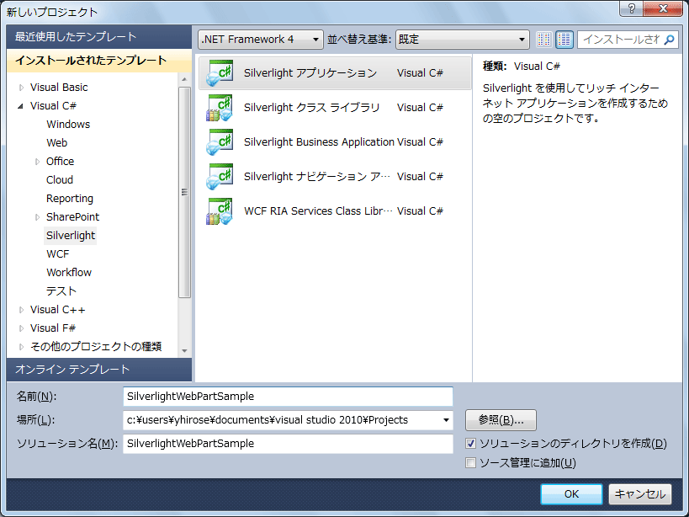Open the 場所 location path dropdown

coord(446,420)
